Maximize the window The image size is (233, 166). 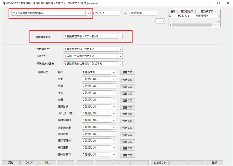click(x=218, y=3)
